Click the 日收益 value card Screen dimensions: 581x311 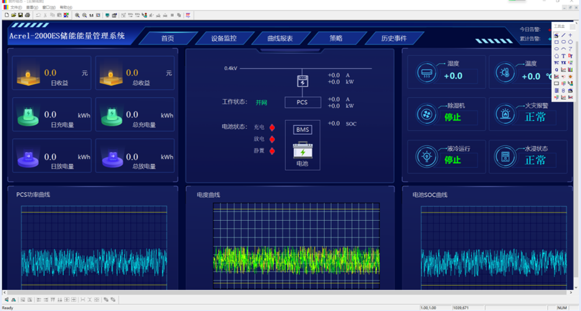pos(51,73)
